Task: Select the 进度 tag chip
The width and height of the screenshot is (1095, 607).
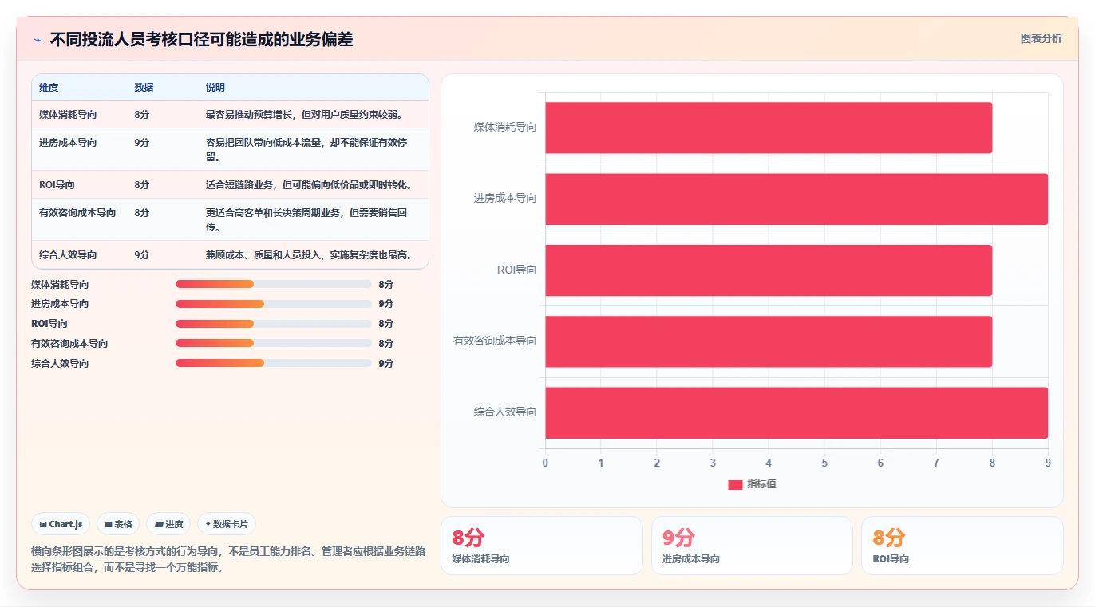Action: pyautogui.click(x=168, y=524)
